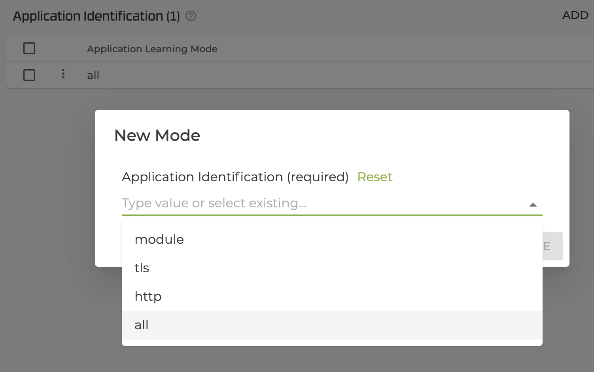The height and width of the screenshot is (372, 594).
Task: Toggle the select-all checkbox in table header
Action: click(x=29, y=49)
